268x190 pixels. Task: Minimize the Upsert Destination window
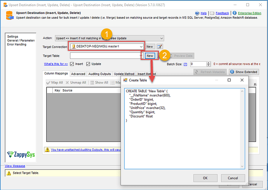point(235,5)
